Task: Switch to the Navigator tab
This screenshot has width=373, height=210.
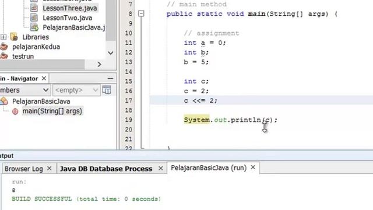Action: [19, 79]
